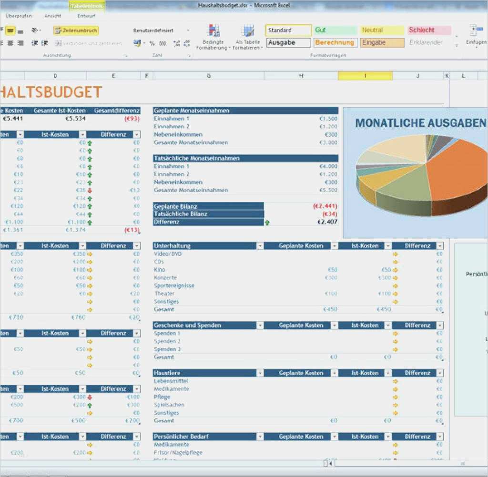Viewport: 488px width, 477px height.
Task: Apply the percent number format
Action: pyautogui.click(x=152, y=43)
